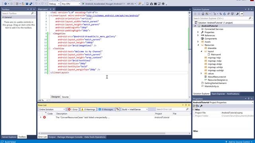Open Build + IntelliSense dropdown
This screenshot has width=255, height=143.
(135, 110)
